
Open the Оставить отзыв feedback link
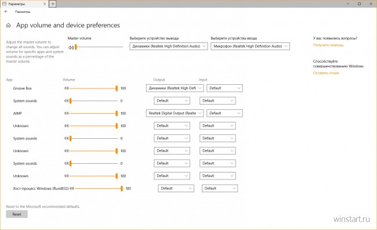point(326,73)
